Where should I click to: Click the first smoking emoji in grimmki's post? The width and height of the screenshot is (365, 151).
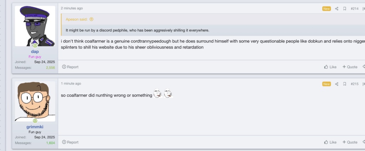[158, 94]
